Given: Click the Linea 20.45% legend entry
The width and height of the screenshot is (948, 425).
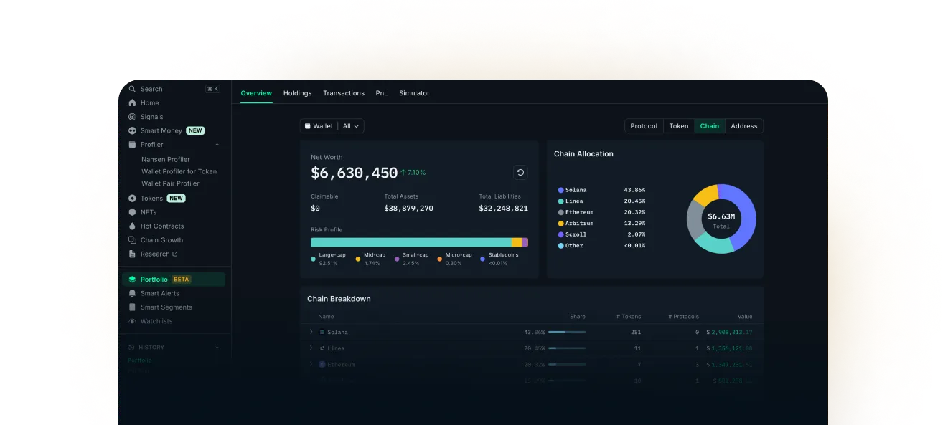Looking at the screenshot, I should [601, 201].
